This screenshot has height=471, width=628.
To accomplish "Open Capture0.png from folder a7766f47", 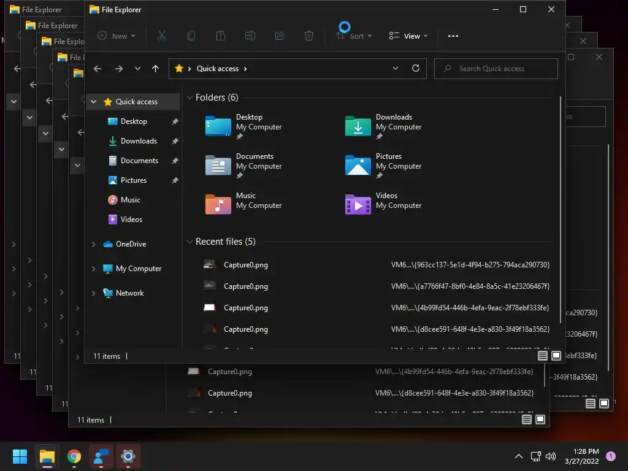I will (376, 286).
